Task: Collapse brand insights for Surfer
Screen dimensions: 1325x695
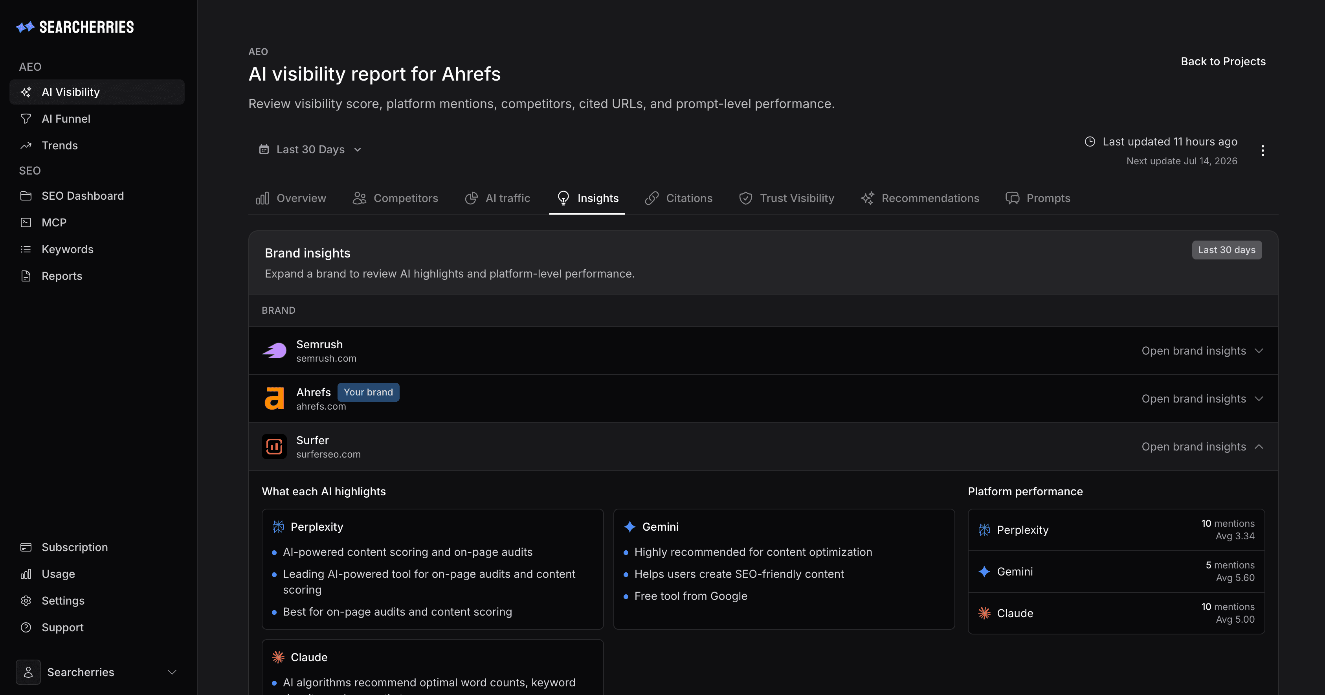Action: [x=1202, y=447]
